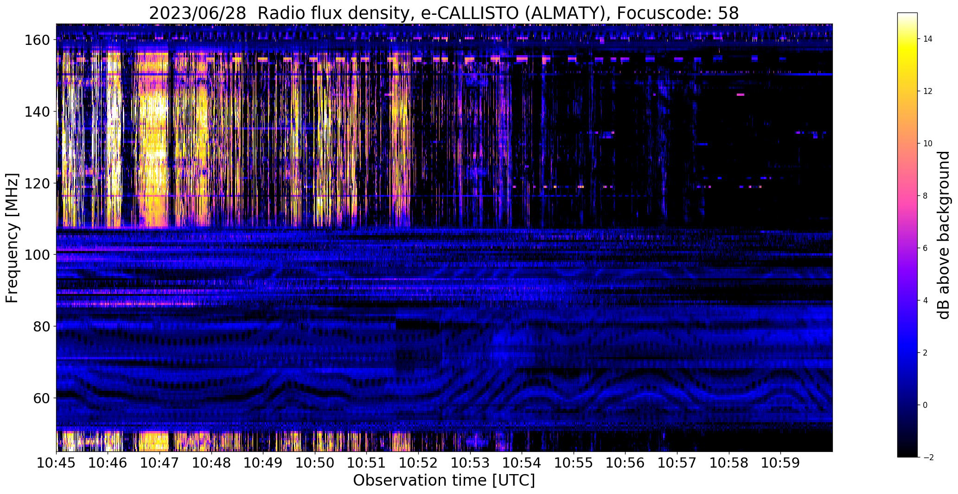Viewport: 958px width, 494px height.
Task: Click the colorbar tick label 8
Action: coord(926,196)
